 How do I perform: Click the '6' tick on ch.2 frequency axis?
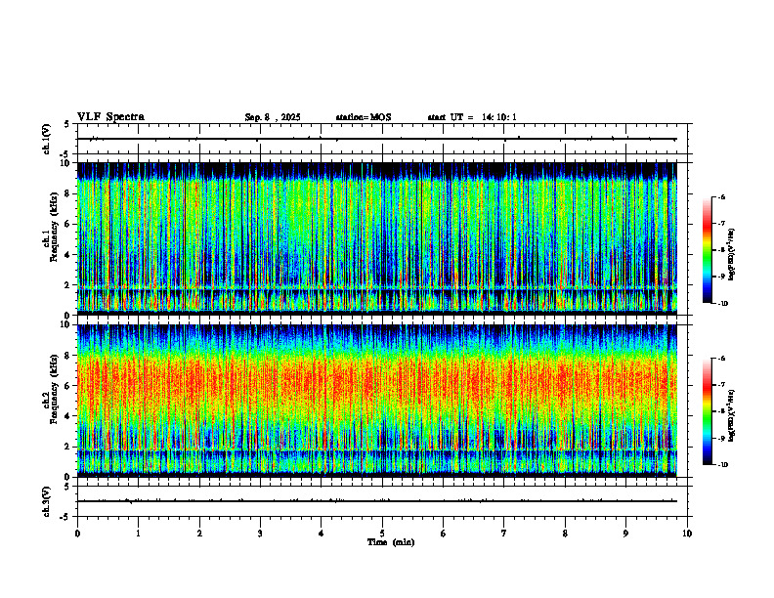pyautogui.click(x=69, y=386)
